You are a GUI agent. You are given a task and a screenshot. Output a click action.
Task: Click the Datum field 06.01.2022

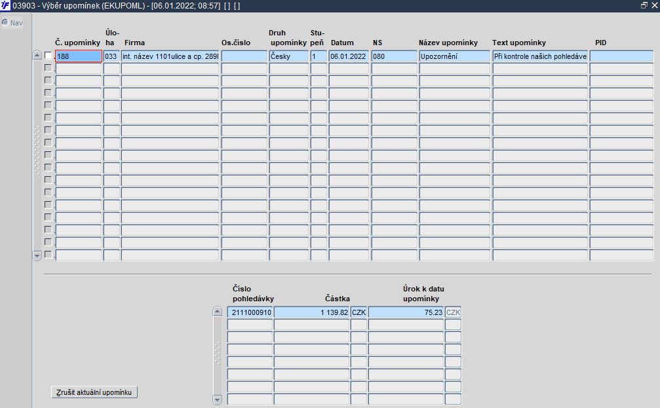(x=349, y=56)
